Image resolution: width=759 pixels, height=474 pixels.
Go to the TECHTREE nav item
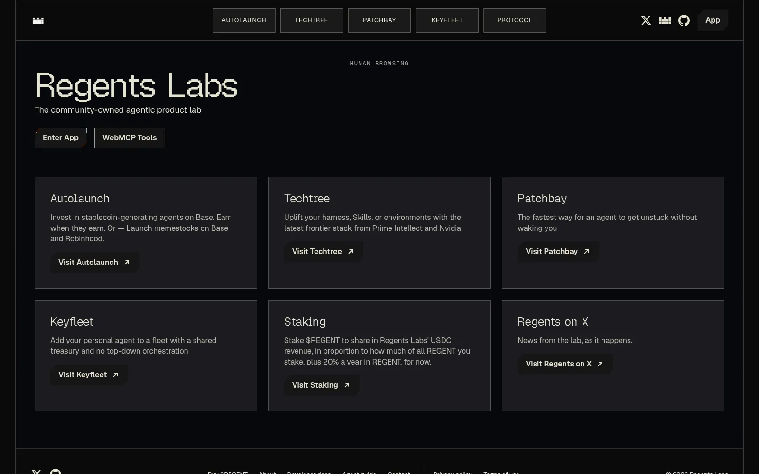tap(312, 20)
